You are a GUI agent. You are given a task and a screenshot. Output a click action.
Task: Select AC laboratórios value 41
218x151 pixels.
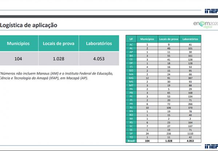(x=190, y=45)
